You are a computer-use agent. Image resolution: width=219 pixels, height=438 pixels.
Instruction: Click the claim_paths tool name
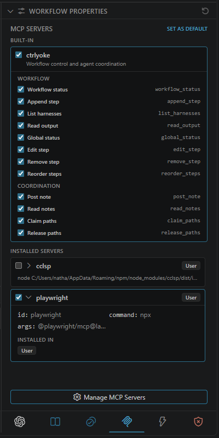click(184, 221)
